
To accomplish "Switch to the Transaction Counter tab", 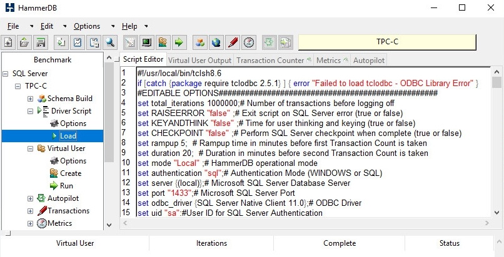I will (x=274, y=61).
